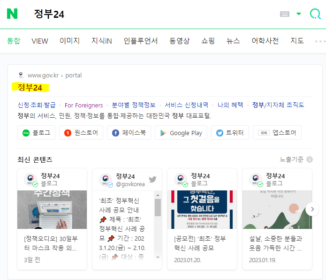Click the Naver N logo
326x280 pixels.
(12, 14)
